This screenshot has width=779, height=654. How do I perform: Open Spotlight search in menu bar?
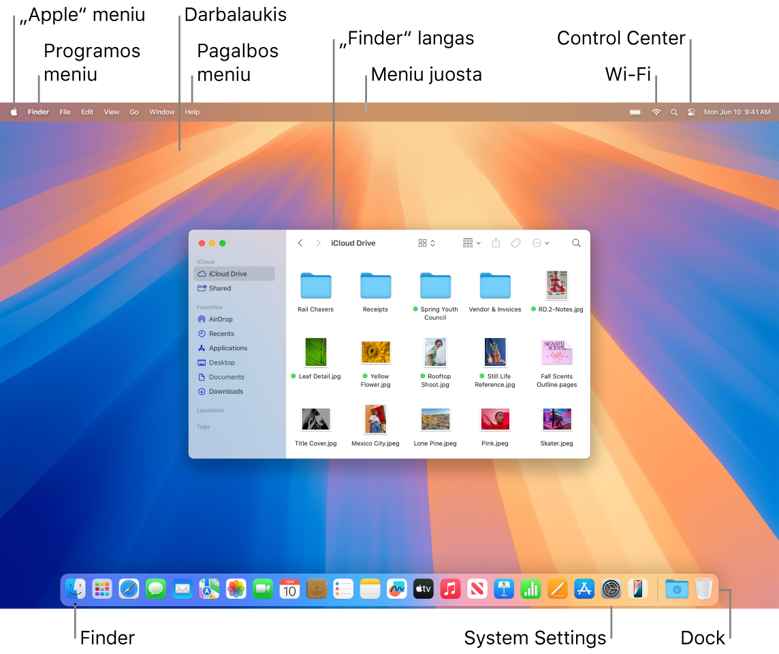(674, 112)
